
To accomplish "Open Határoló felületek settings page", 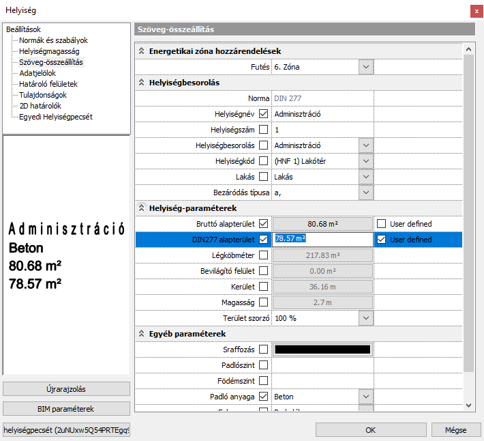I will tap(48, 84).
